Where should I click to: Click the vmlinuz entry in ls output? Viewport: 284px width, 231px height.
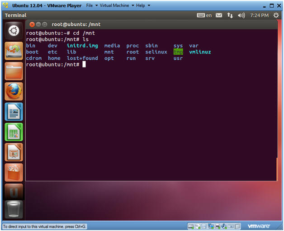tap(200, 52)
